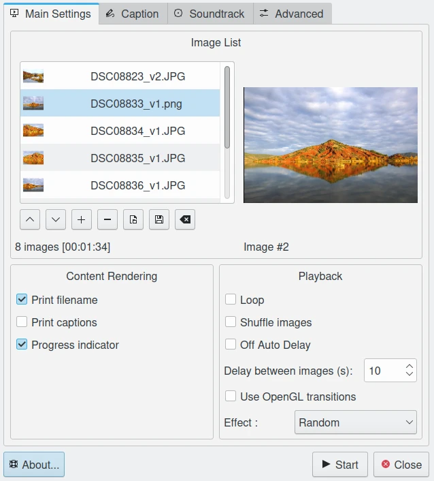The height and width of the screenshot is (481, 434).
Task: Open the Advanced tab
Action: coord(292,14)
